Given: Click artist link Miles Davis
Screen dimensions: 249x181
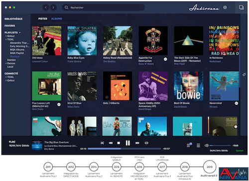Looking at the screenshot, I should click(x=73, y=107).
